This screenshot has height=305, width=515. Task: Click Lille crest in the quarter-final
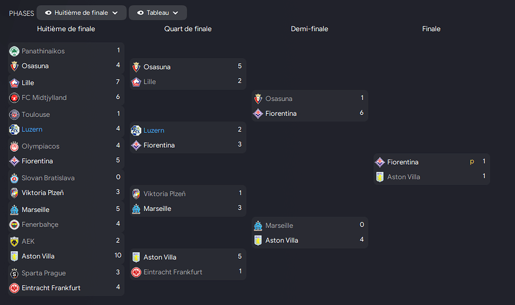136,82
